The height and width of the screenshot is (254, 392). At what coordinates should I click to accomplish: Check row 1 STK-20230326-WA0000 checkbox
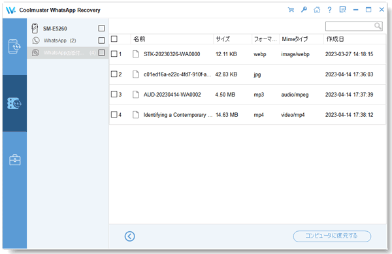[114, 54]
